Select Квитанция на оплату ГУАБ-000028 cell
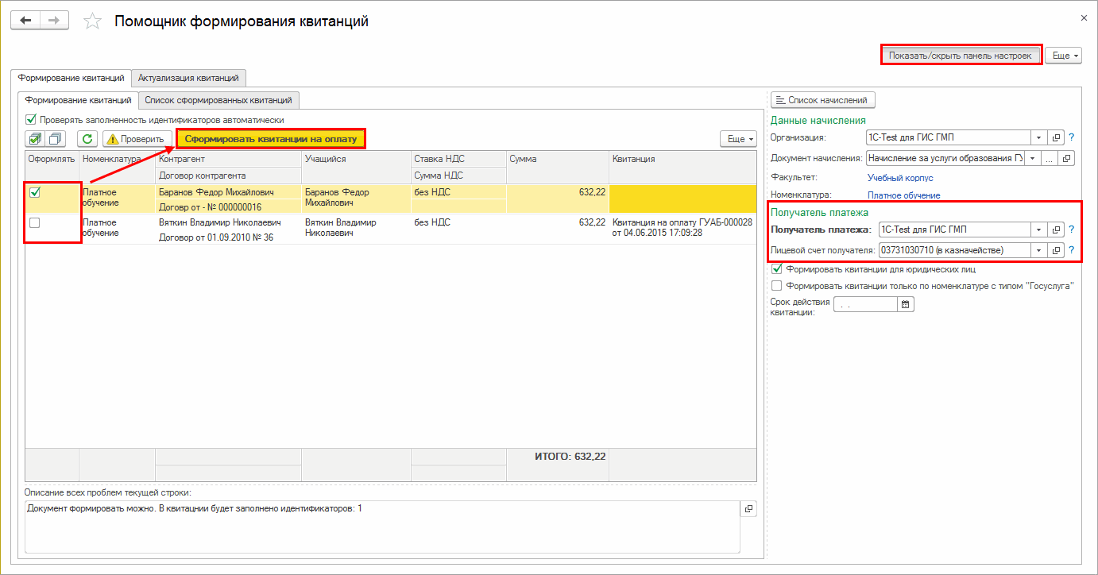This screenshot has height=575, width=1098. tap(682, 229)
